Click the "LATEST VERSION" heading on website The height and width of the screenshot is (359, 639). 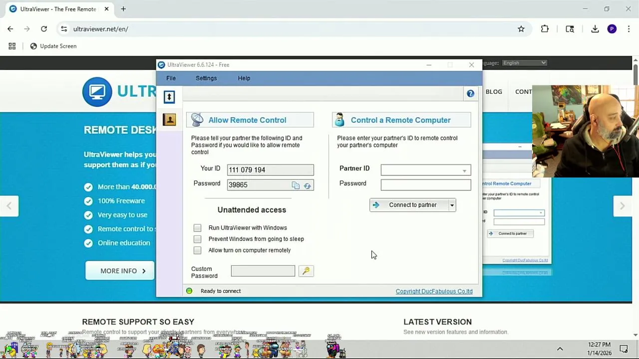click(x=437, y=322)
